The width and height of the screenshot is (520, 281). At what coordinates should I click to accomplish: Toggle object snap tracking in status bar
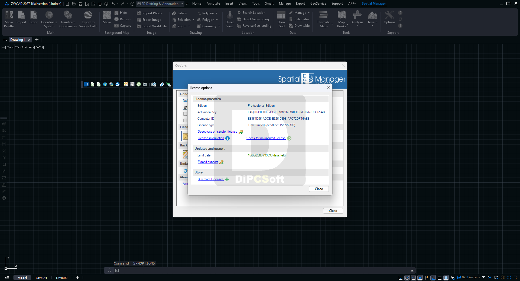[420, 278]
